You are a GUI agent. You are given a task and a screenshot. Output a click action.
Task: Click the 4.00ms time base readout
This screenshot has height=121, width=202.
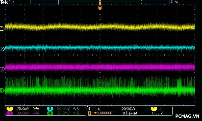coord(94,109)
